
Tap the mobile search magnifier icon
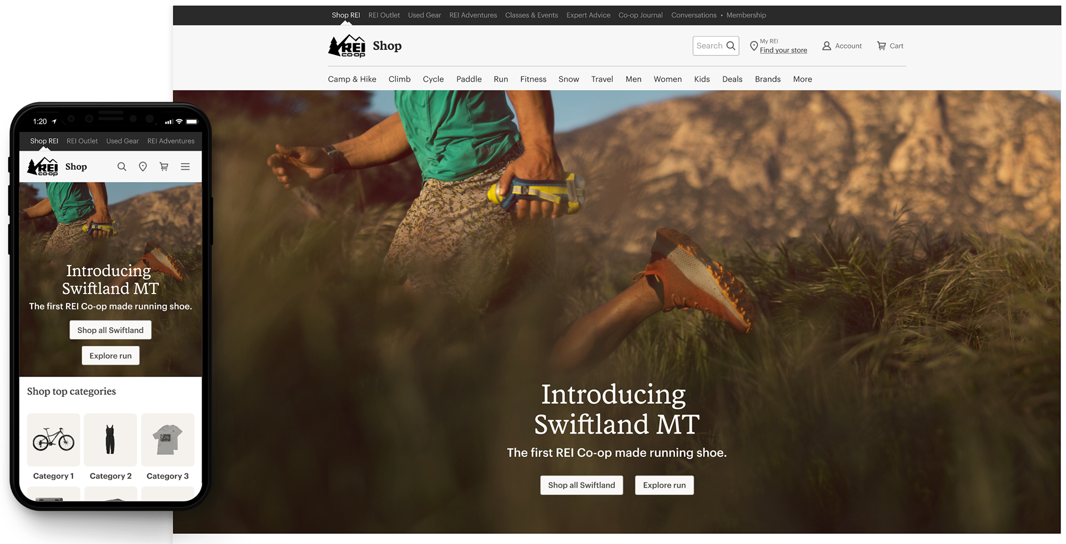tap(122, 166)
